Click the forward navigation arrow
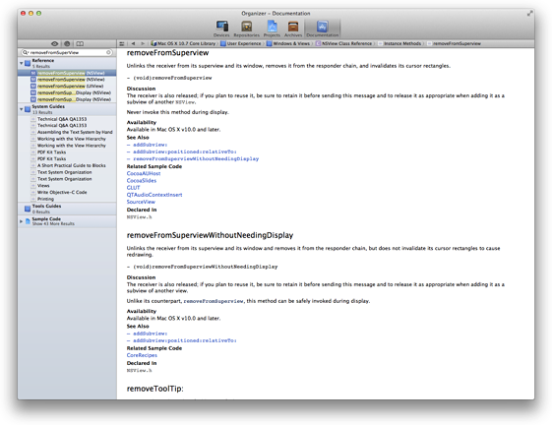Screen dimensions: 552x425 point(143,43)
